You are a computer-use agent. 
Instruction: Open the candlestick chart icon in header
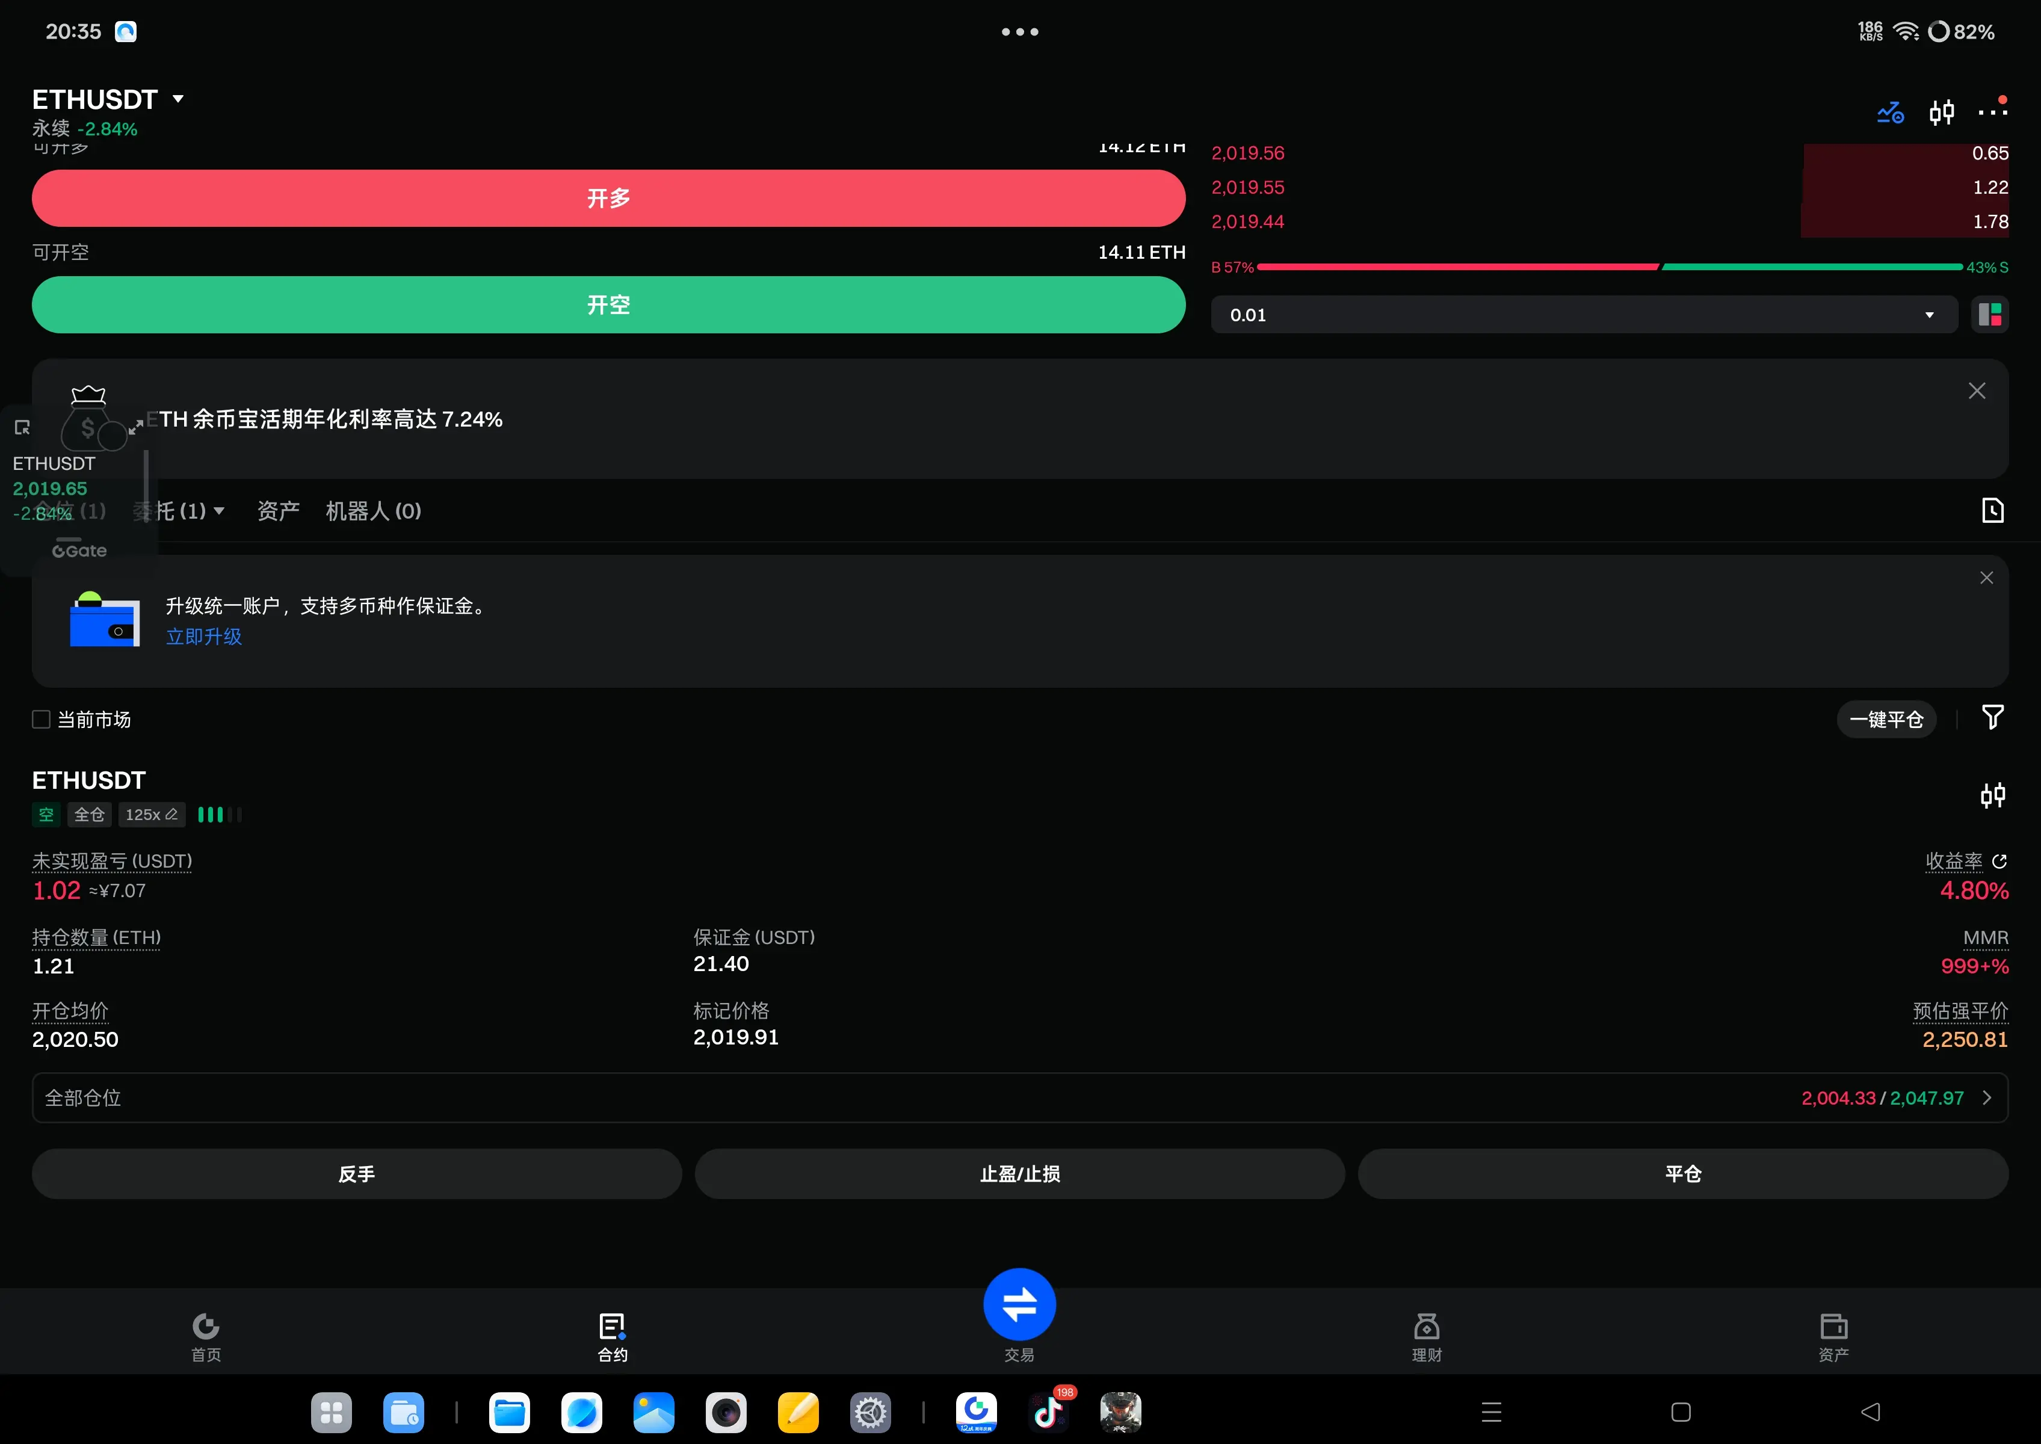pyautogui.click(x=1941, y=112)
